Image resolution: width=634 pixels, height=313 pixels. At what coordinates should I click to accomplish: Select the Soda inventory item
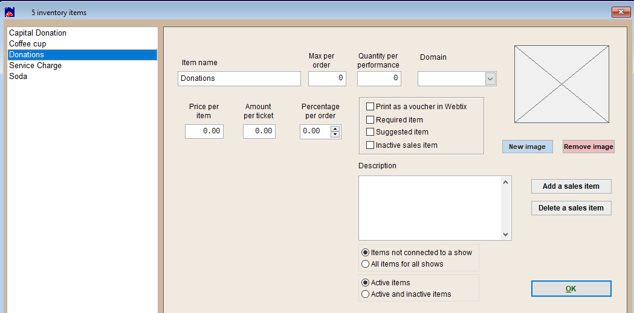click(18, 77)
